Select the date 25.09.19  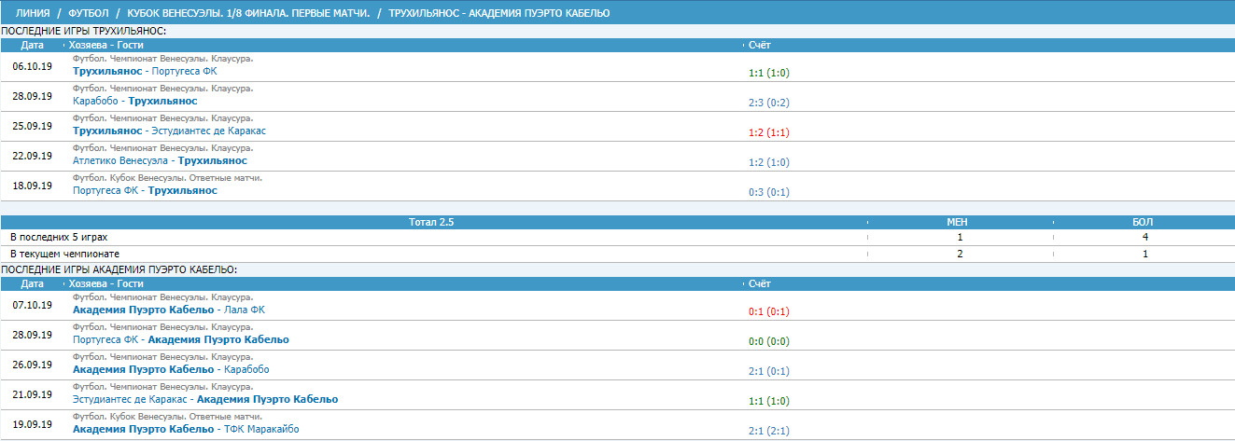[32, 126]
